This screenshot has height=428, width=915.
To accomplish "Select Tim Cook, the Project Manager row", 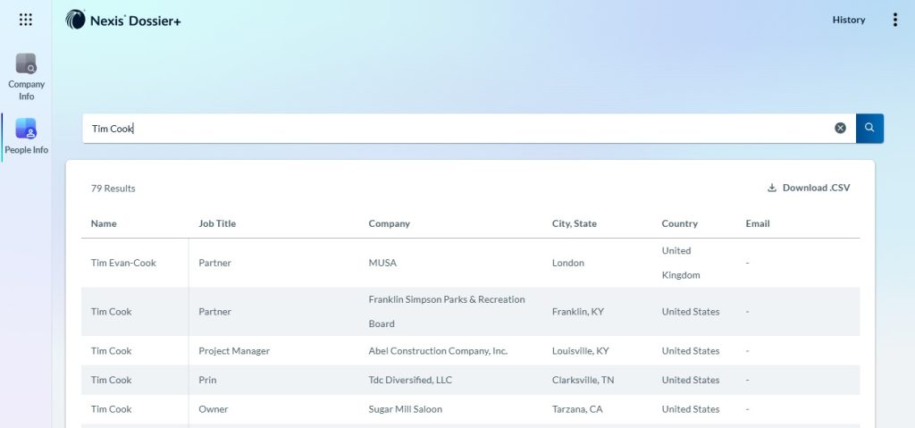I will click(x=111, y=351).
